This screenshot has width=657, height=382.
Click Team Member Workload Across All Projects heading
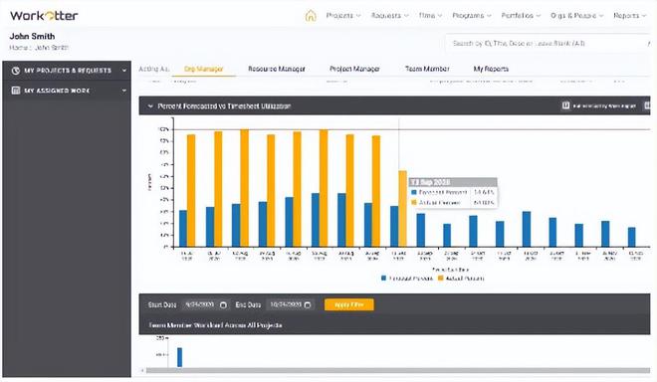click(215, 325)
